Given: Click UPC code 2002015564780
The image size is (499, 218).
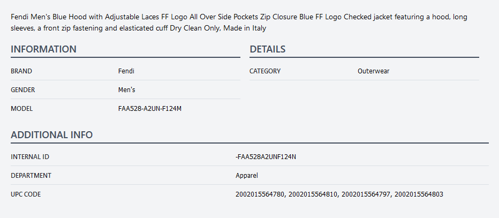Looking at the screenshot, I should coord(260,194).
